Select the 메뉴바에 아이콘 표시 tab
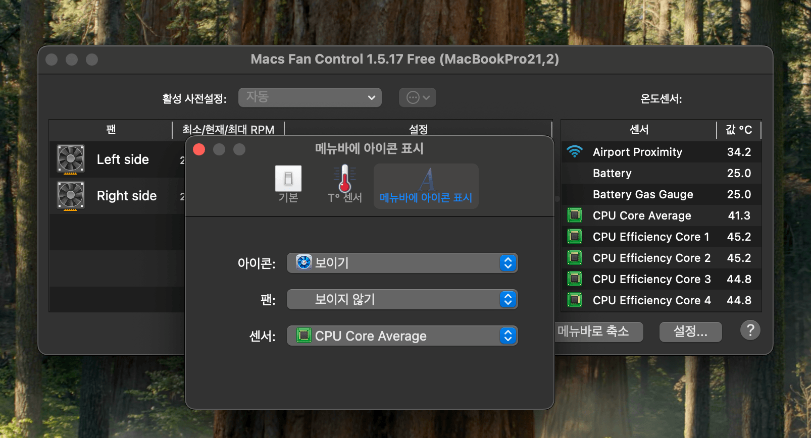The width and height of the screenshot is (811, 438). [426, 186]
